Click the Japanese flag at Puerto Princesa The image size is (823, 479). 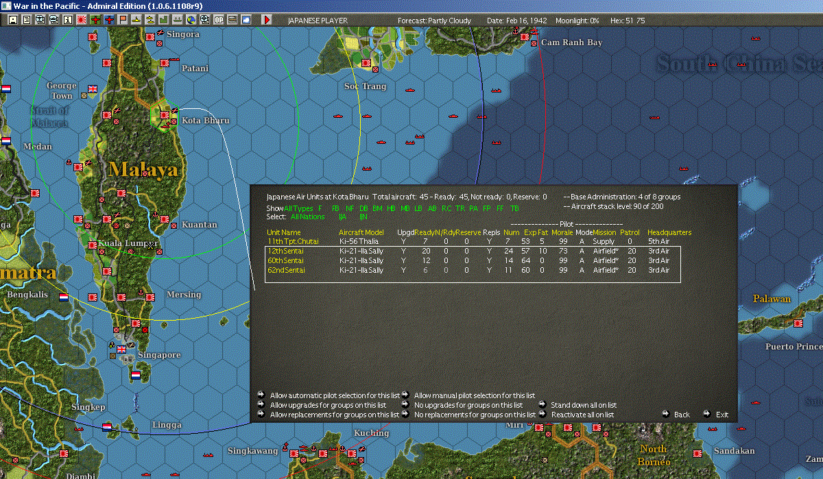coord(798,323)
